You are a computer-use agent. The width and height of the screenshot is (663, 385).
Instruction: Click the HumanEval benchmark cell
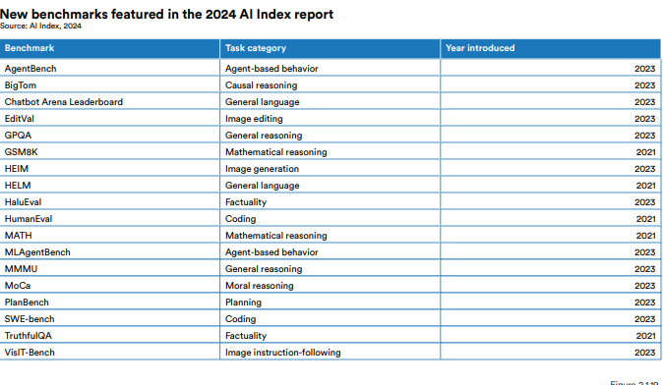pyautogui.click(x=109, y=219)
